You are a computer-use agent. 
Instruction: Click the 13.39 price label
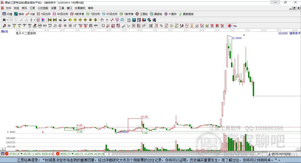(x=144, y=117)
